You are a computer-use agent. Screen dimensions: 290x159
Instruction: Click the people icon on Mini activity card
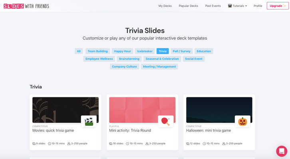pyautogui.click(x=147, y=143)
